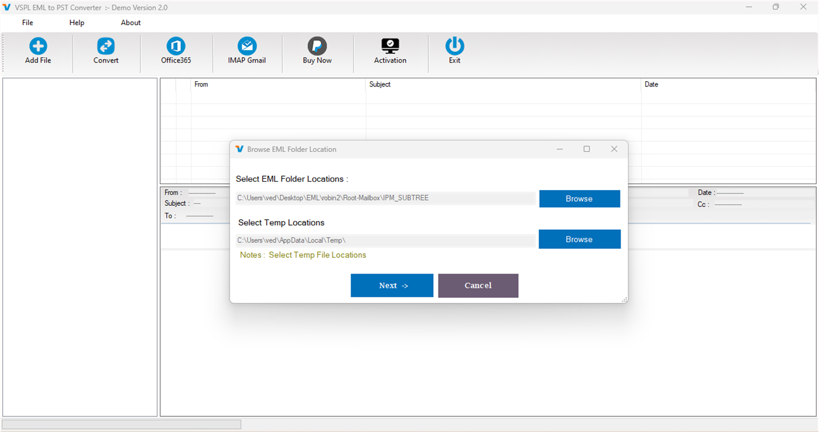The height and width of the screenshot is (432, 819).
Task: Select the Convert icon
Action: click(x=105, y=51)
